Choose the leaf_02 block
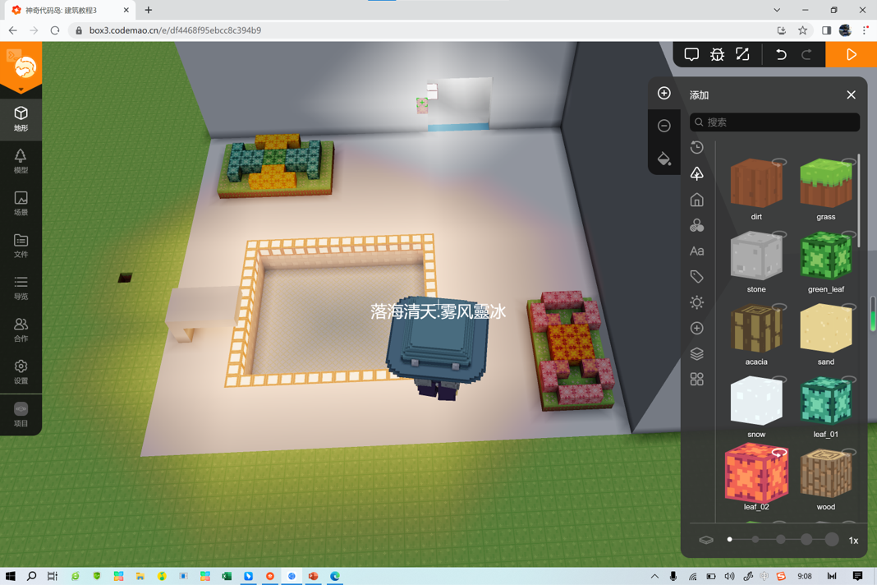This screenshot has width=877, height=585. click(756, 472)
